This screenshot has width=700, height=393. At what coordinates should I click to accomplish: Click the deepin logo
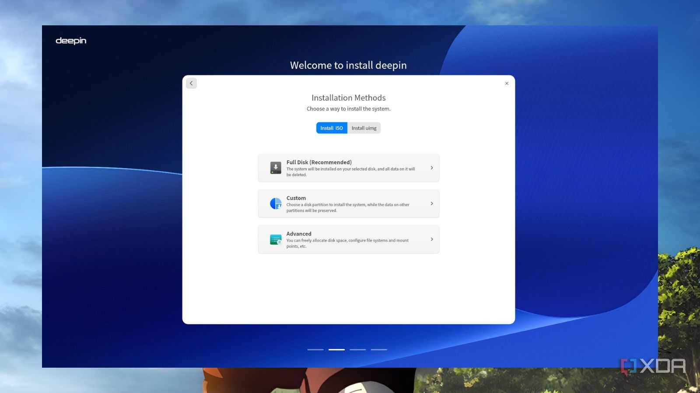(71, 41)
